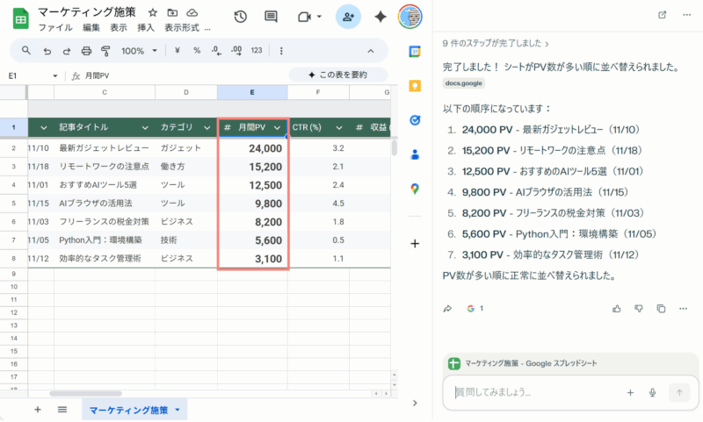Click the microphone icon in chat input
This screenshot has width=703, height=422.
[653, 393]
